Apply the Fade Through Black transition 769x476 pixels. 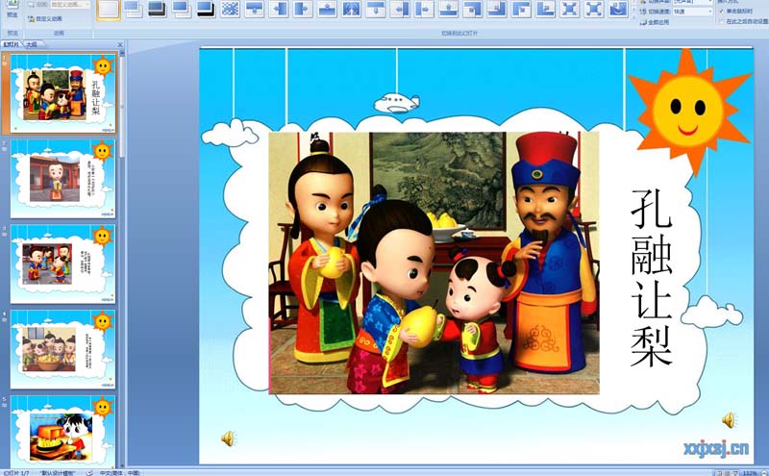point(157,9)
